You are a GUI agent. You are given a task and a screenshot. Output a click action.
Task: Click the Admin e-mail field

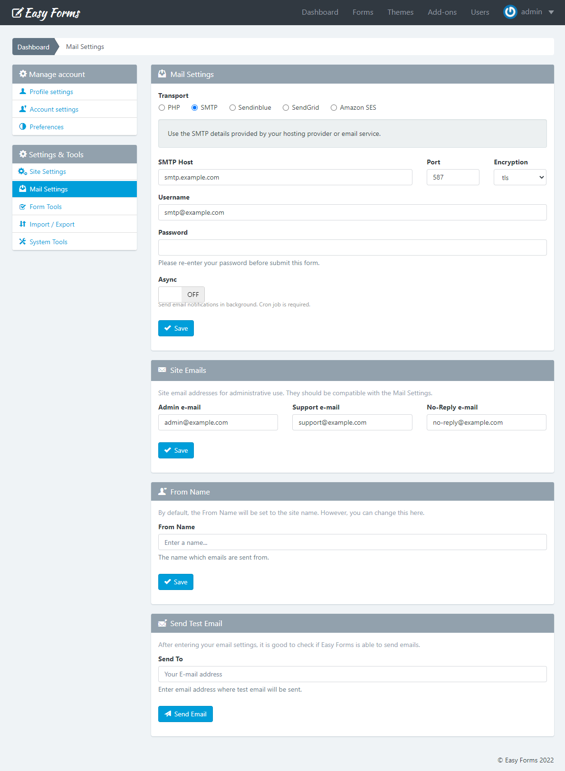[x=218, y=422]
